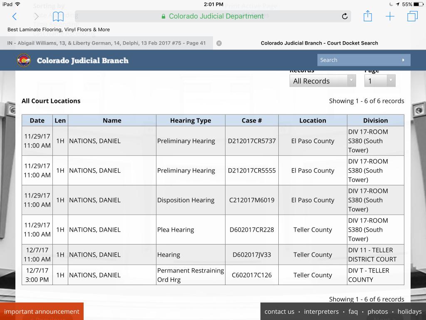Click the Colorado Judicial Branch seal logo

coord(24,60)
